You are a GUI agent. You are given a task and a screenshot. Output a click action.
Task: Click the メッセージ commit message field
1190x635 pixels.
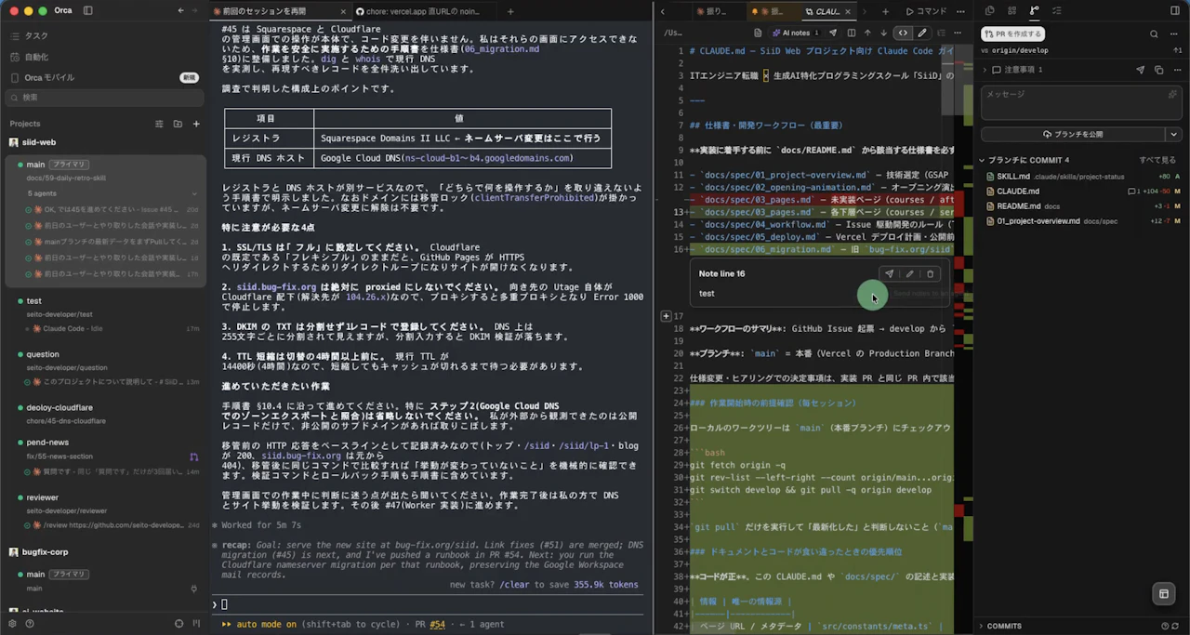point(1080,103)
